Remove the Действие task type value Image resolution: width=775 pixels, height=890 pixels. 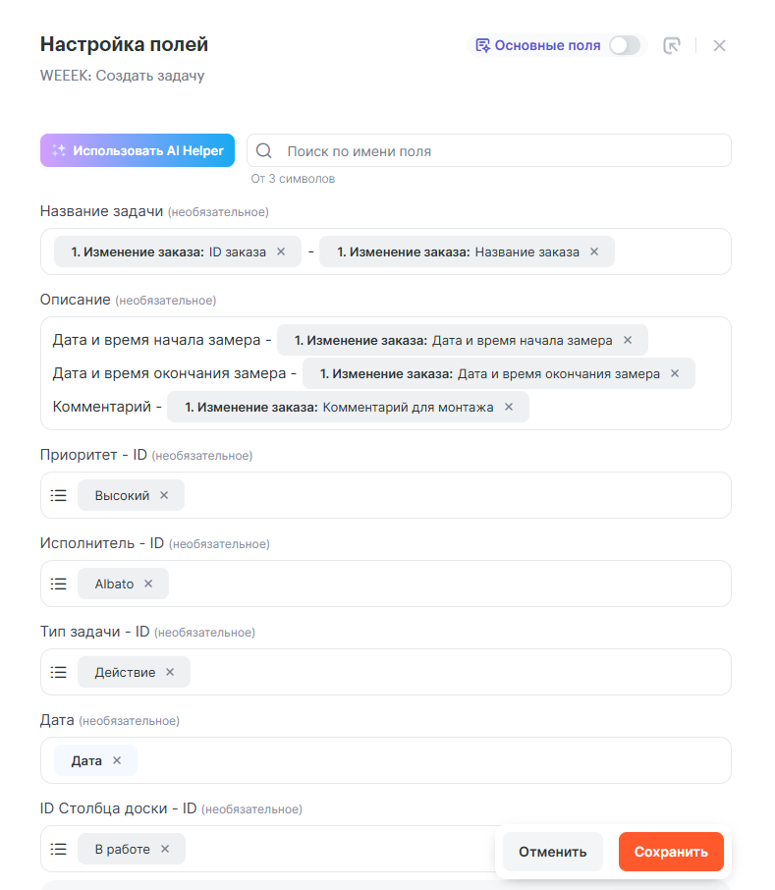point(170,672)
